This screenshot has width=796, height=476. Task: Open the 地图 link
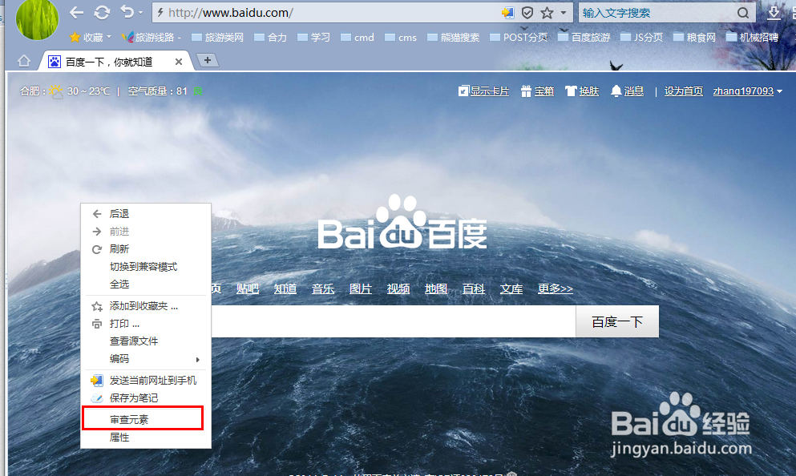tap(436, 288)
